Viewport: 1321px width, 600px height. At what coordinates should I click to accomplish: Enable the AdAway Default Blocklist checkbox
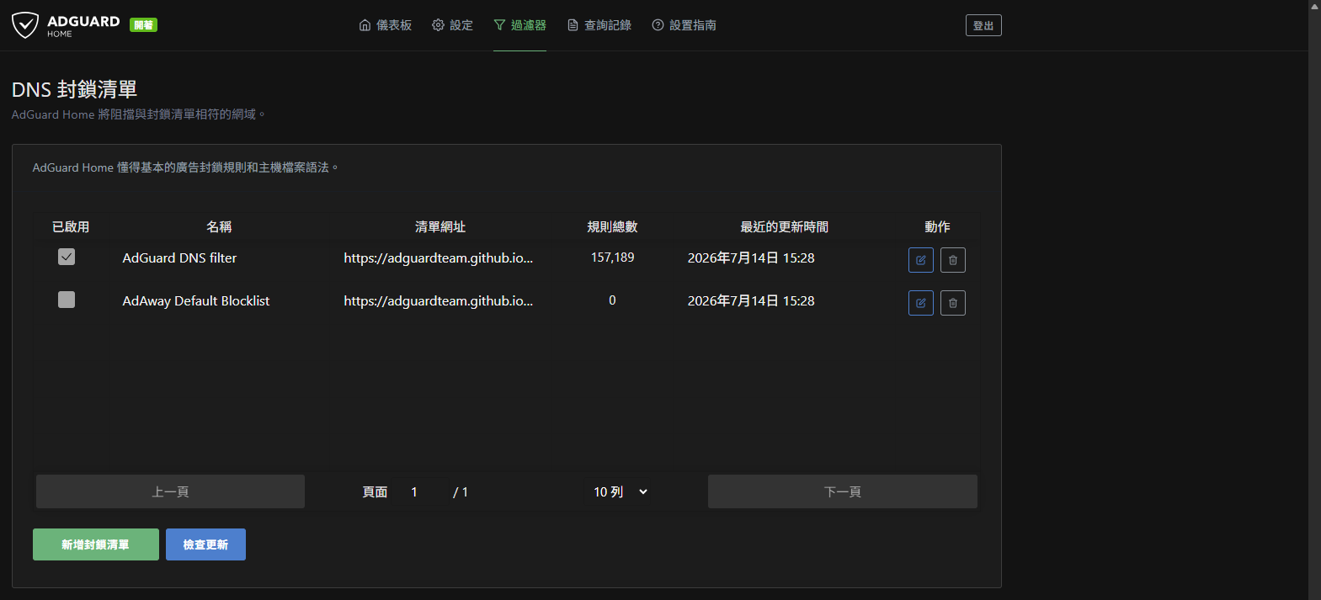point(67,300)
